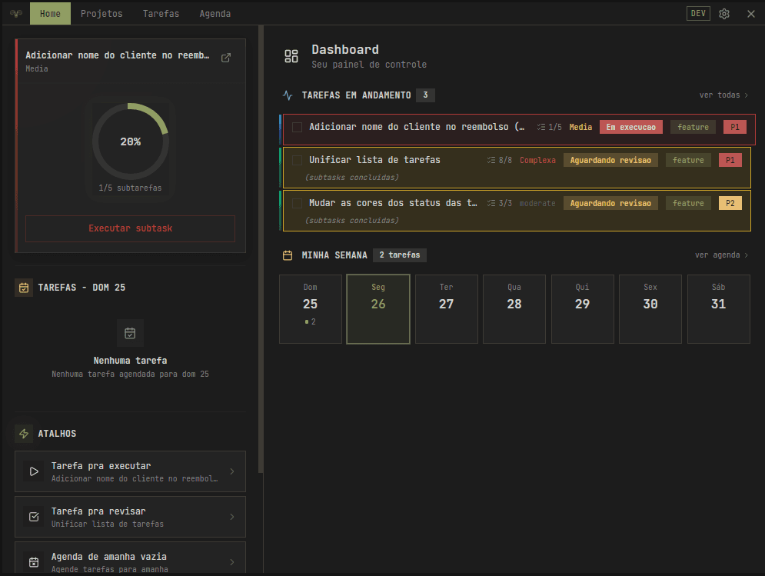Tick checkbox for 'Unificar lista de tarefas'
Image resolution: width=765 pixels, height=576 pixels.
(298, 160)
